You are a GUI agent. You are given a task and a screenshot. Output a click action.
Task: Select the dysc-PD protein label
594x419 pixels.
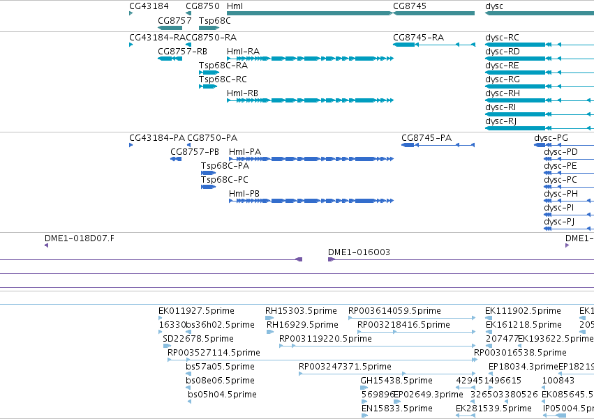560,152
